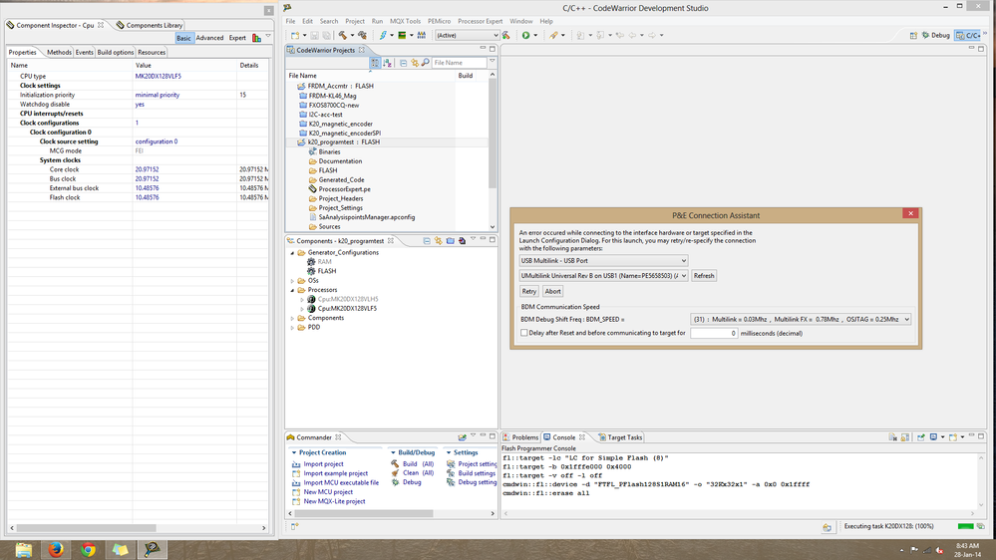
Task: Open the File menu
Action: point(290,21)
